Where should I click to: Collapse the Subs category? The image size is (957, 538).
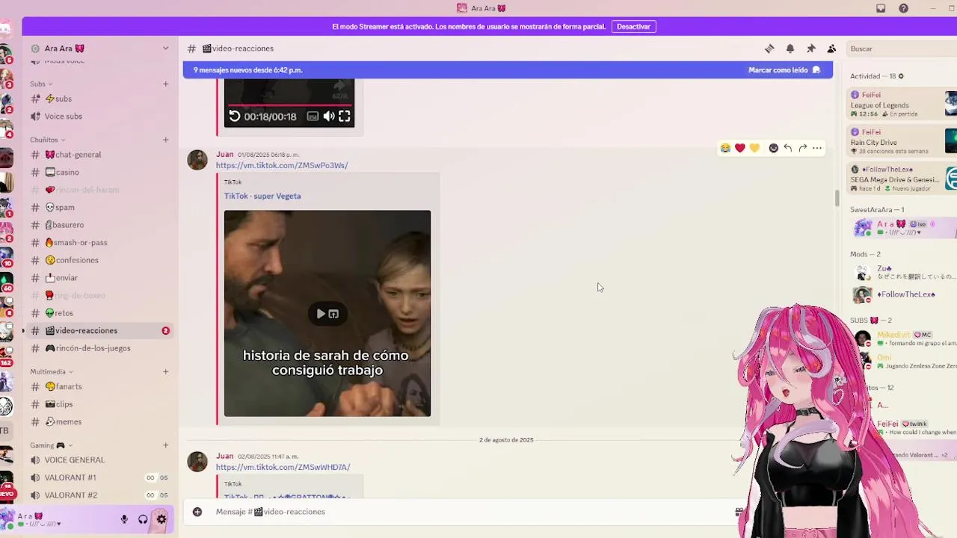click(41, 84)
